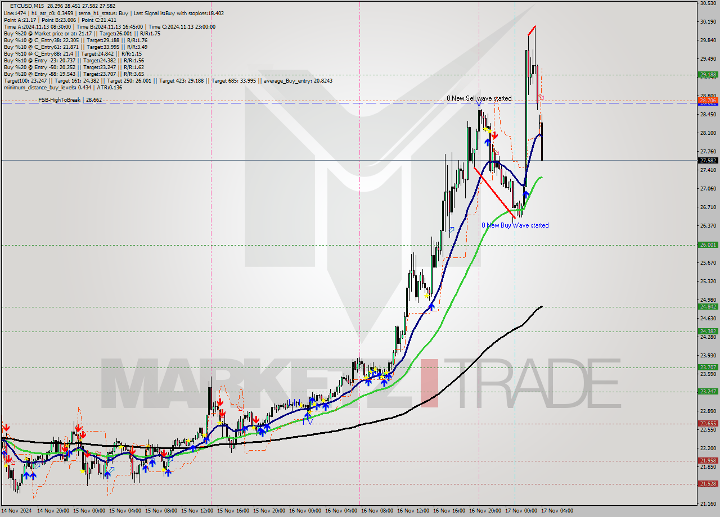Screen dimensions: 720x517
Task: Click the green 29.188 target price tag
Action: 708,74
